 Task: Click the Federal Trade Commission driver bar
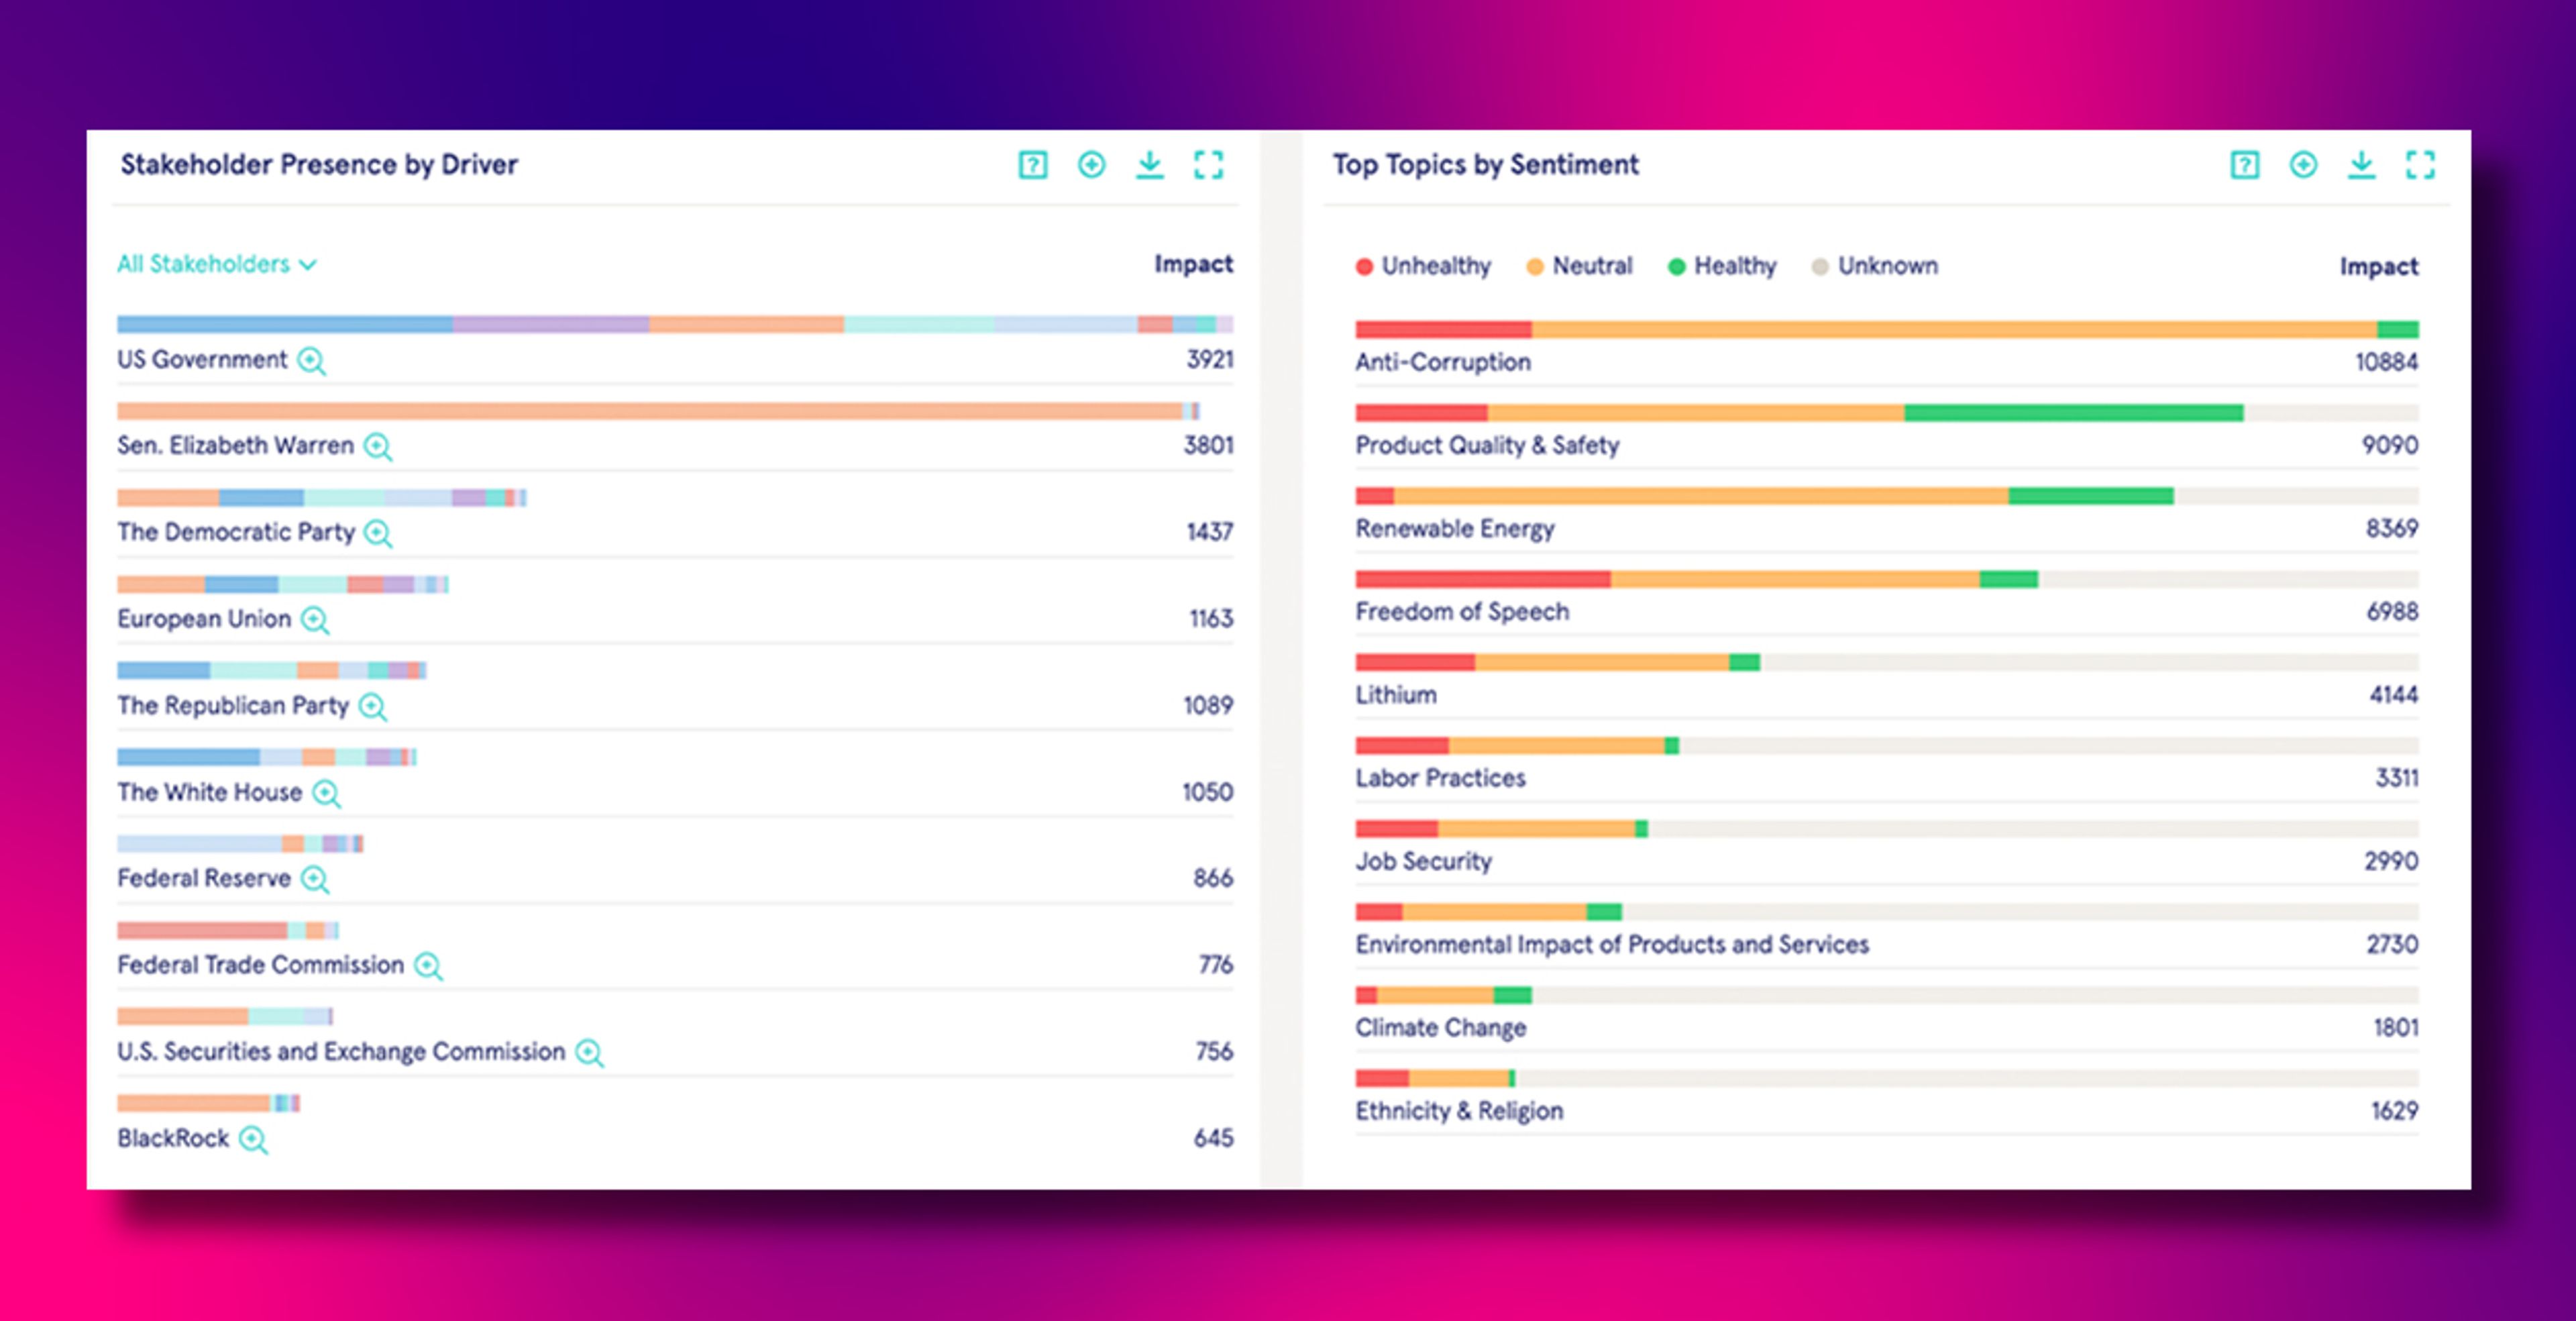[228, 931]
